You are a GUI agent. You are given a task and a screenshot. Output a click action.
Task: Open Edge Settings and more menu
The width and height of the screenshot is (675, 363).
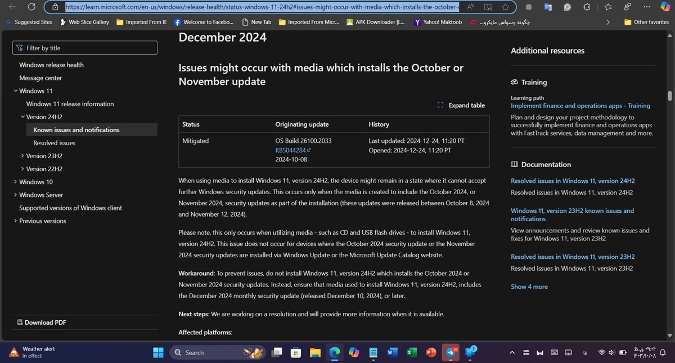647,7
